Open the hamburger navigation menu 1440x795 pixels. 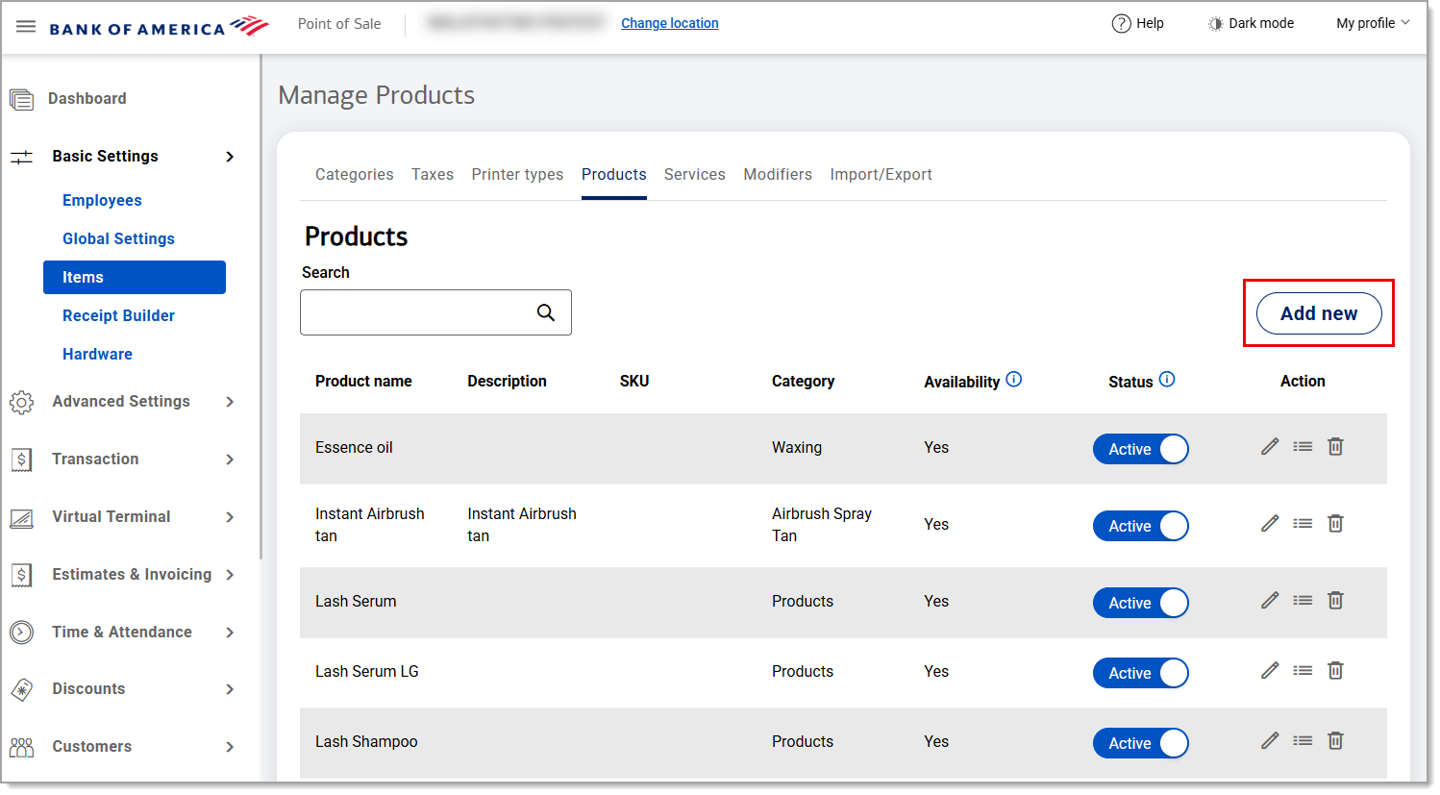tap(25, 25)
